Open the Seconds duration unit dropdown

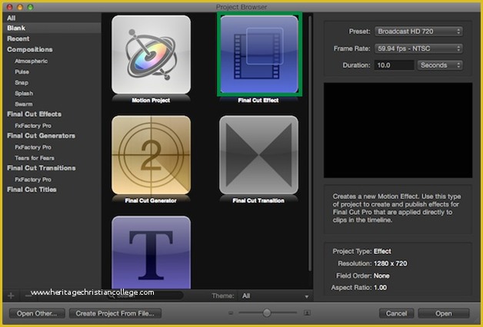click(x=440, y=65)
